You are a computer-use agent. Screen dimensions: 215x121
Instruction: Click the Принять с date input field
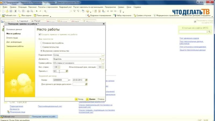pyautogui.click(x=59, y=71)
